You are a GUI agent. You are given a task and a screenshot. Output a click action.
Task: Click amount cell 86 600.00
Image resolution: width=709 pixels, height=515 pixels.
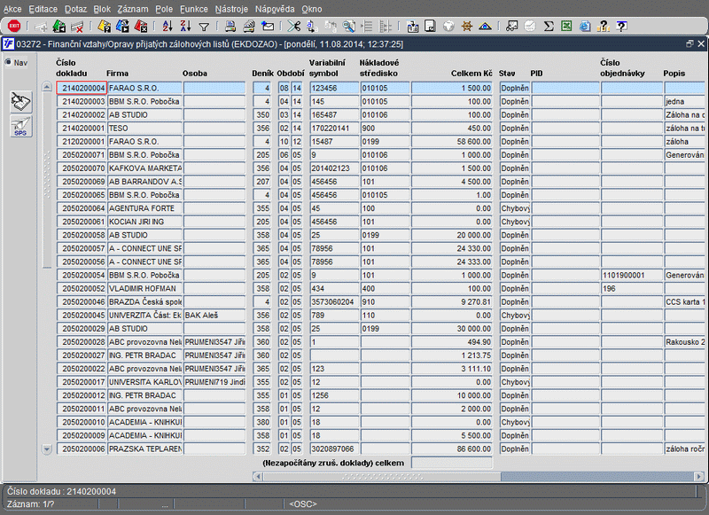click(x=452, y=449)
